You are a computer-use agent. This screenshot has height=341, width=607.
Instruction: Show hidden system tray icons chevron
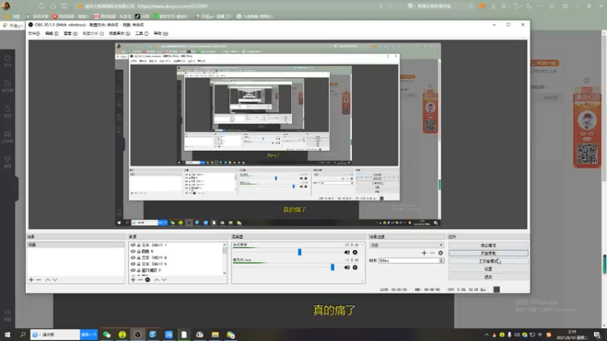486,335
